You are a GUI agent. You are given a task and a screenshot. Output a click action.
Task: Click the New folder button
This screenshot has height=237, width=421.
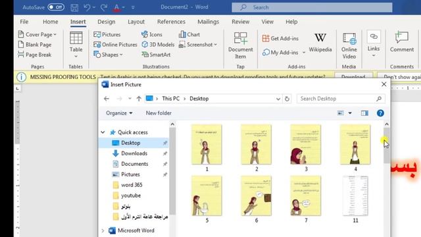(159, 113)
